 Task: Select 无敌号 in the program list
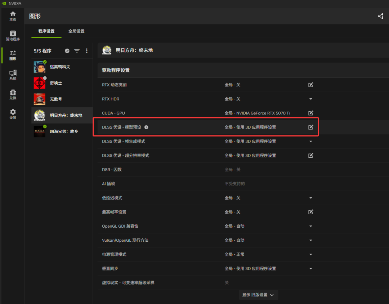[62, 99]
